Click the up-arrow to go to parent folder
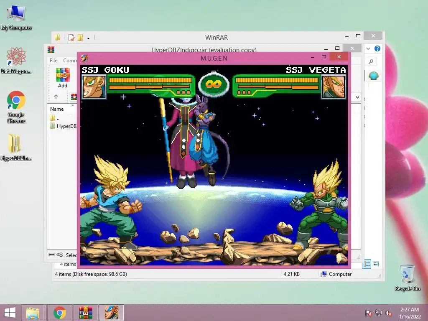This screenshot has height=321, width=428. click(56, 97)
